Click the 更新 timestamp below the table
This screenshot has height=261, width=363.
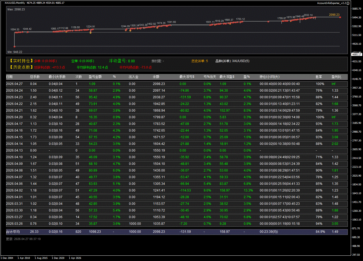click(x=23, y=239)
